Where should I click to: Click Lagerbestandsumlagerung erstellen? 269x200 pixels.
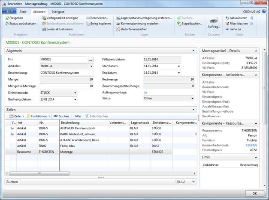pos(144,18)
